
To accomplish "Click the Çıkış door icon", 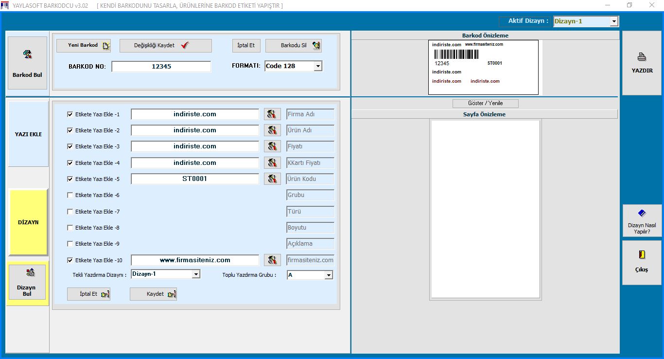I will [642, 255].
